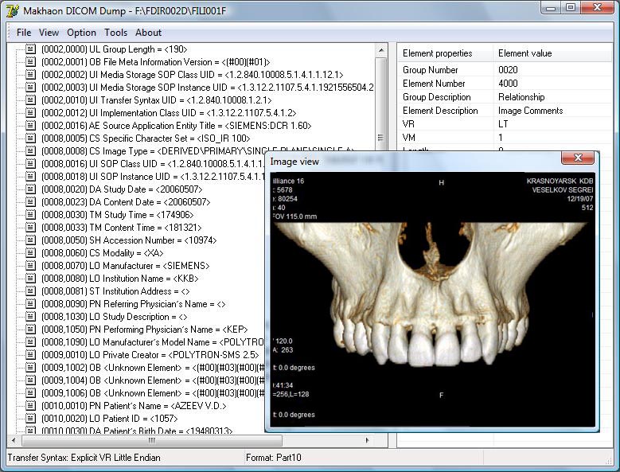Click the icon next to Patient's Name entry

coord(31,405)
